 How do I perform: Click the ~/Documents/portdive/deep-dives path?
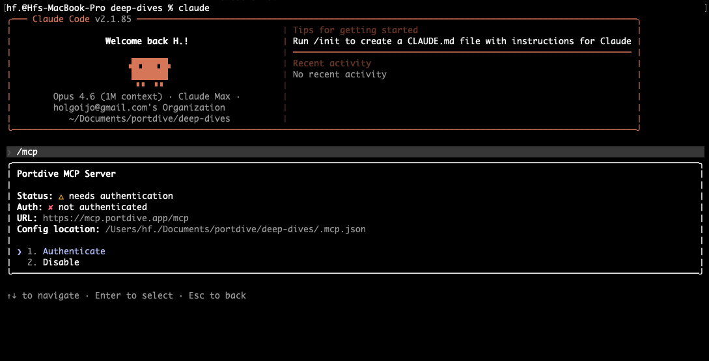click(x=150, y=119)
